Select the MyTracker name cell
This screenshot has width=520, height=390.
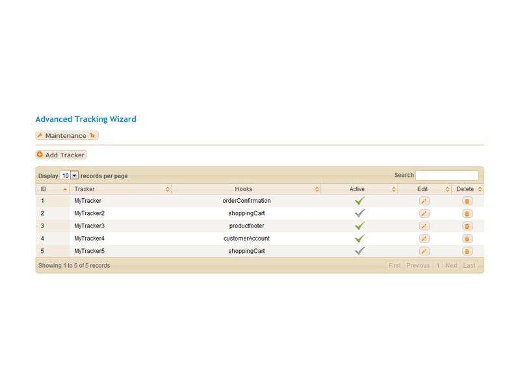tap(88, 201)
